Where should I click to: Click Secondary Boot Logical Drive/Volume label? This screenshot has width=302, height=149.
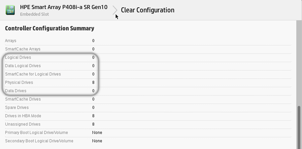39,141
